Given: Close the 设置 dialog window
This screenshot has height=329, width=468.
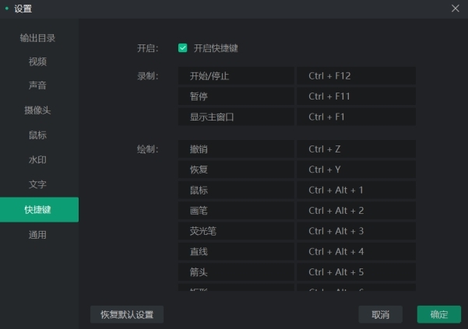Looking at the screenshot, I should (456, 9).
